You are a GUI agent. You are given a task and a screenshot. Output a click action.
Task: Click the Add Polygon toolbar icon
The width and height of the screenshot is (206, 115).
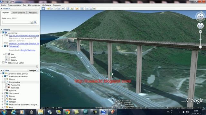coord(52,9)
